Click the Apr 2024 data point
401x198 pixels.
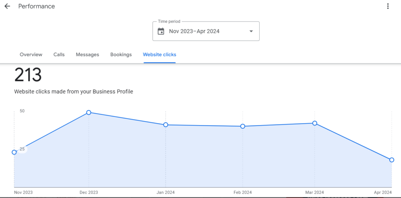(x=392, y=160)
